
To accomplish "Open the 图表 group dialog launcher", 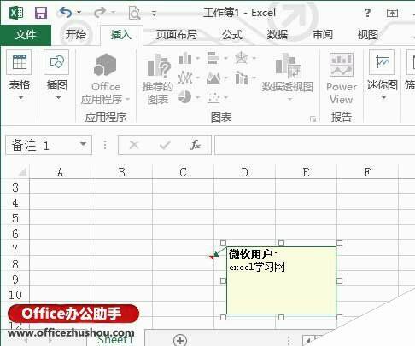I will click(x=313, y=119).
